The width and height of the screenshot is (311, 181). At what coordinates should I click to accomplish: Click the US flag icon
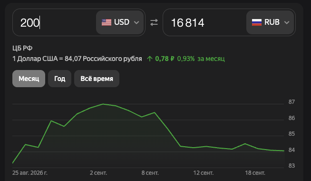tap(107, 22)
